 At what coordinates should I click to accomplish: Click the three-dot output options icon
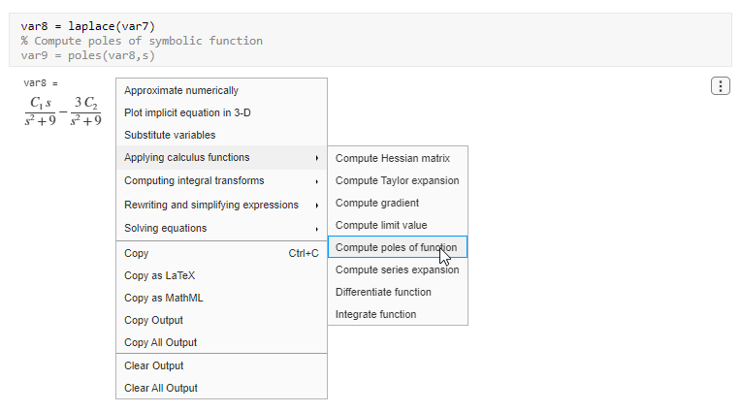click(721, 87)
